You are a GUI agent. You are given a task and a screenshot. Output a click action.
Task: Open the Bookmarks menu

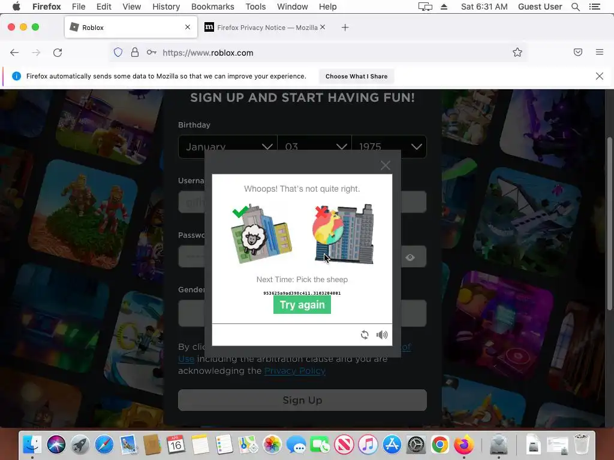[213, 7]
